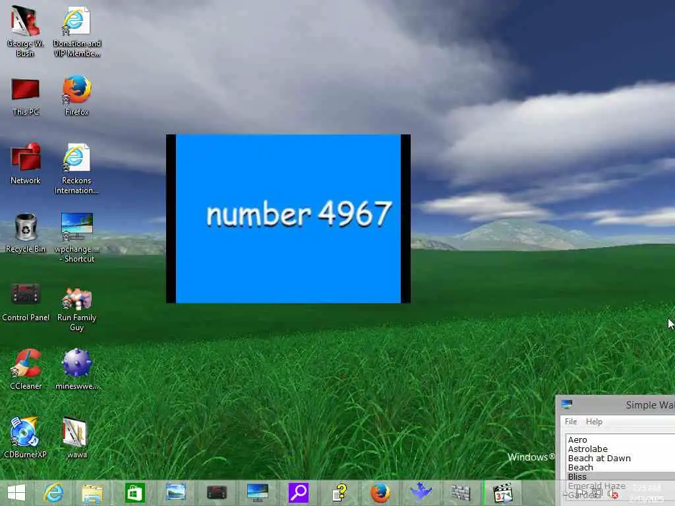Screen dimensions: 675x506
Task: Click the dark red control panel taskbar icon
Action: click(x=216, y=493)
